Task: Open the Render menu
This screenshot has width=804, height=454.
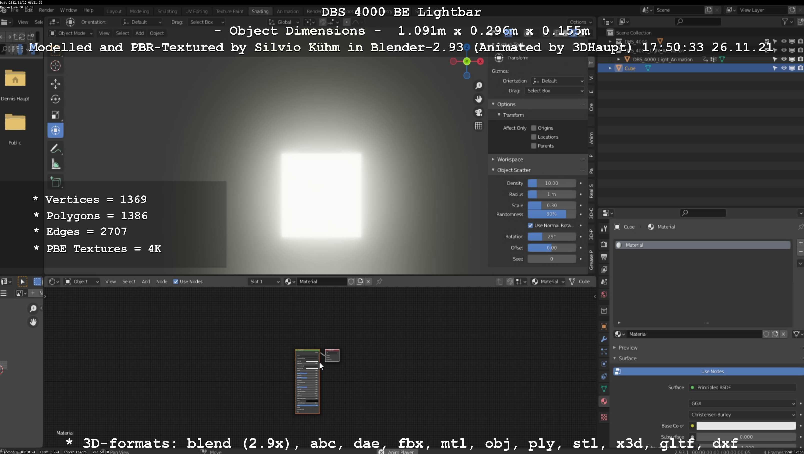Action: 46,10
